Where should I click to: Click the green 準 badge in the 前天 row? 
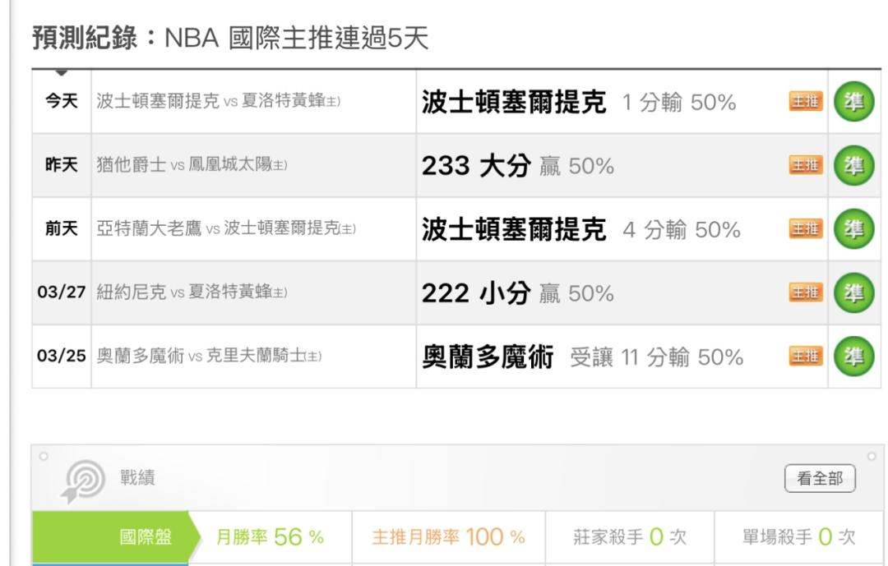coord(854,229)
